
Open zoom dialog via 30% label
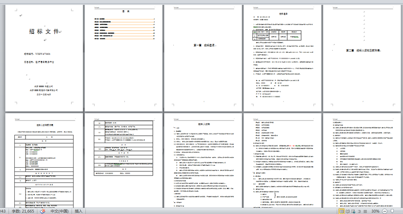(x=375, y=211)
